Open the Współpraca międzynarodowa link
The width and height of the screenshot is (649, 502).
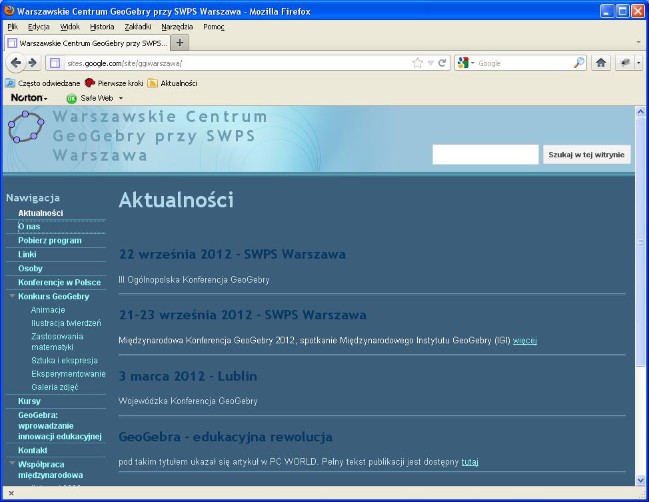[51, 470]
